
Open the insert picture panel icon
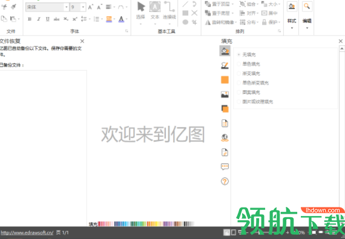click(x=225, y=94)
